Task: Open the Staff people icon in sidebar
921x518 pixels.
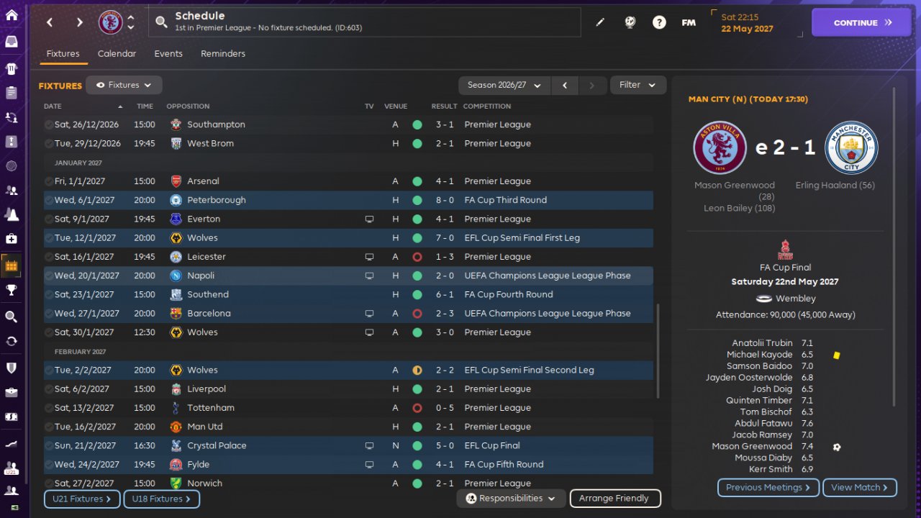Action: coord(12,190)
